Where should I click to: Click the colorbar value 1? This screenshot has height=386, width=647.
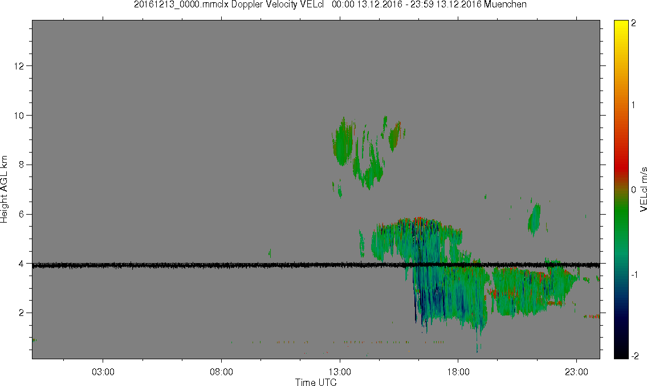[634, 105]
